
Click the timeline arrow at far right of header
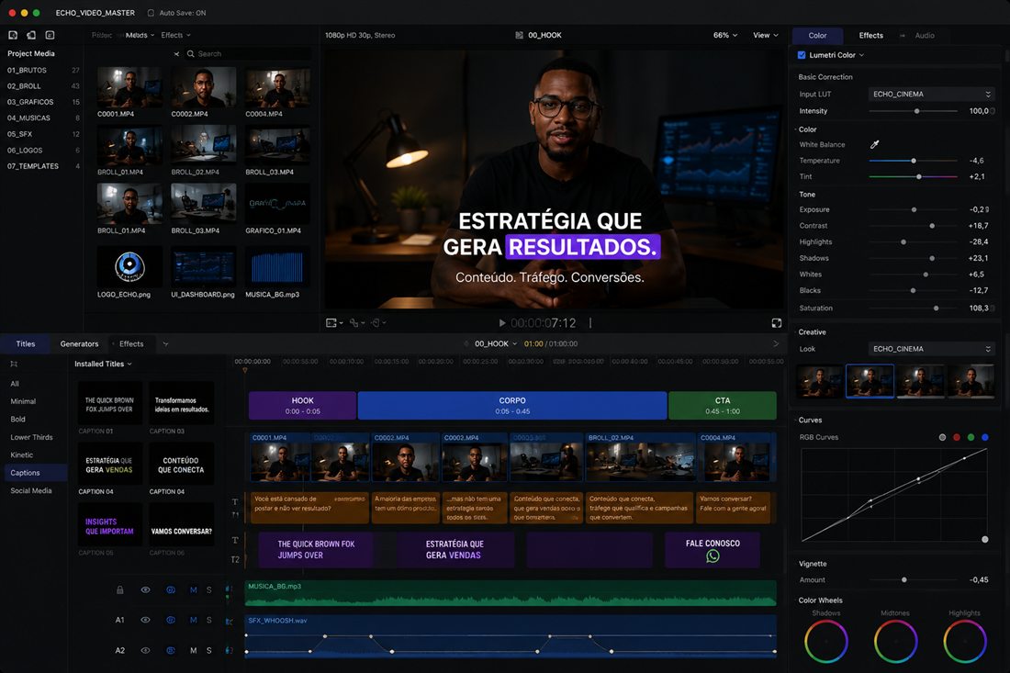point(776,344)
